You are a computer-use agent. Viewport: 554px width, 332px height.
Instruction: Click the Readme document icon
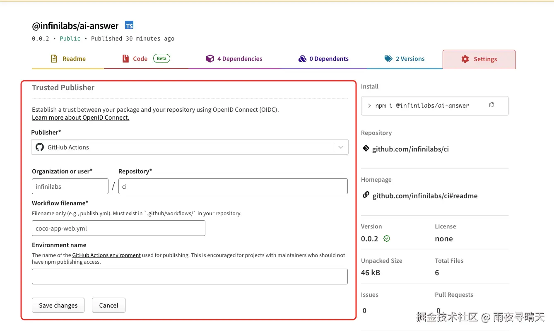54,59
